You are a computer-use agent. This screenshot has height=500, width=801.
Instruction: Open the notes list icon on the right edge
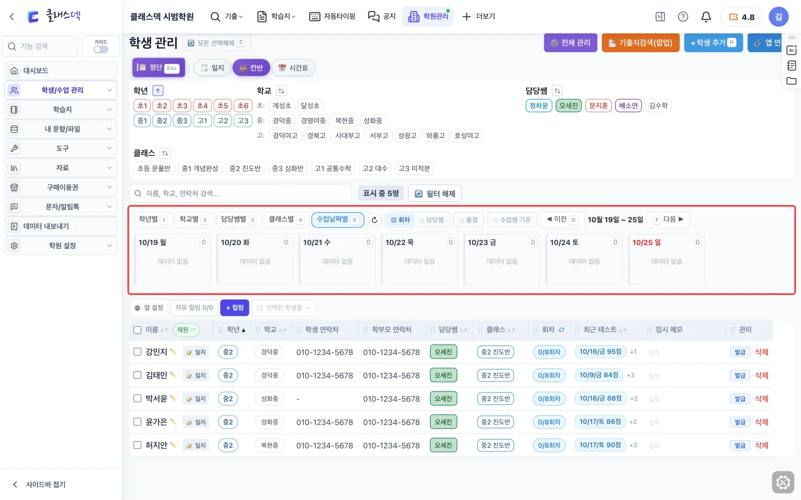click(x=791, y=65)
